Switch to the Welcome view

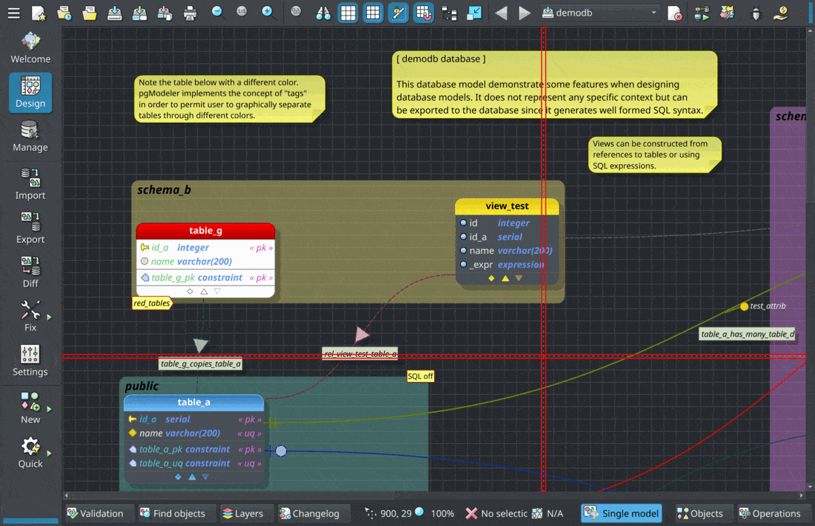(31, 48)
